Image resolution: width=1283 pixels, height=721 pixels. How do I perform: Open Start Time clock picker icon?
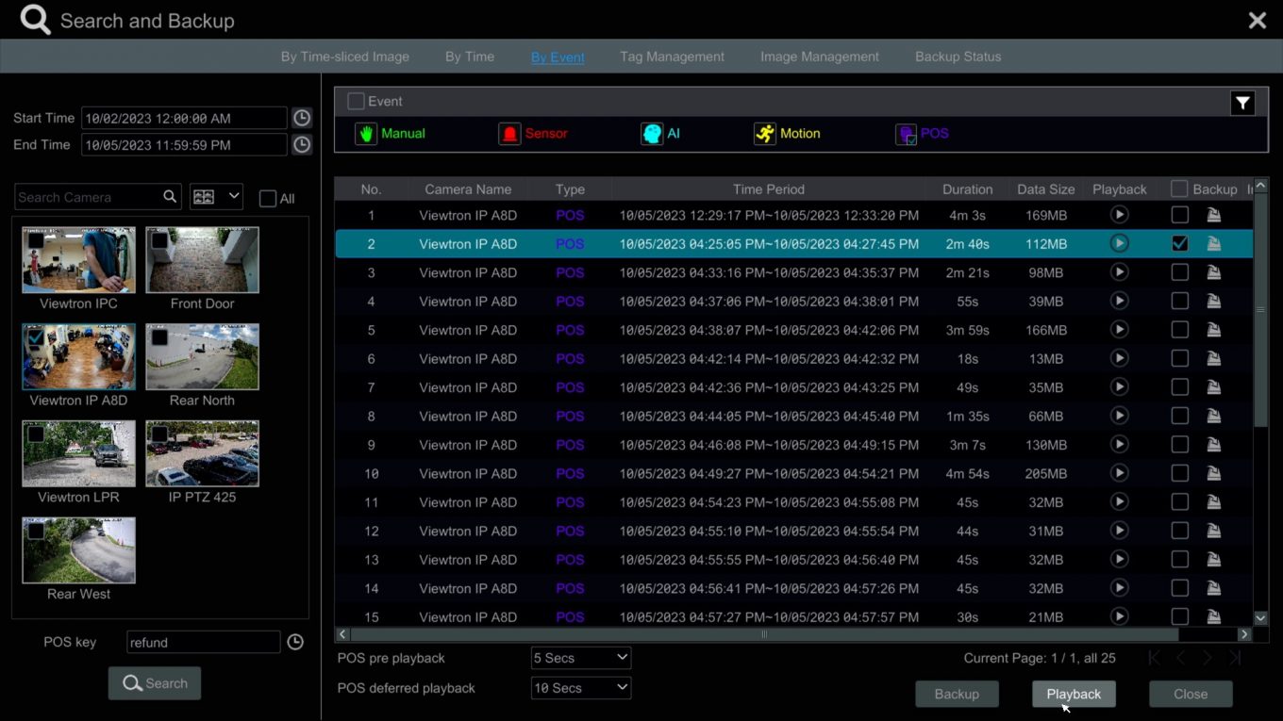(x=301, y=118)
